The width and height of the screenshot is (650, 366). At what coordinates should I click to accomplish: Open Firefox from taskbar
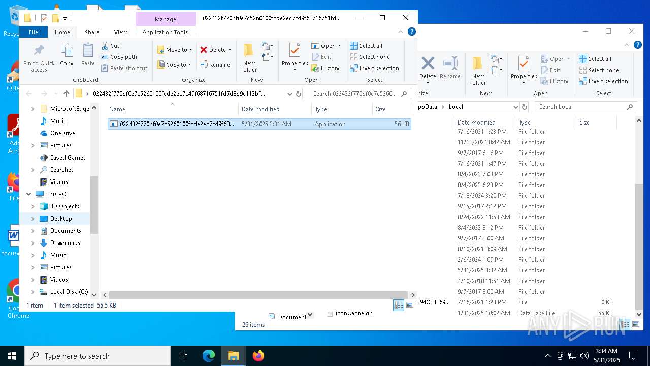click(258, 356)
